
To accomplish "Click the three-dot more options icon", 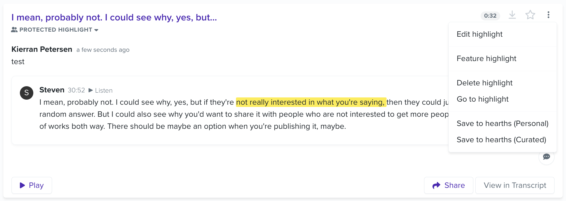I will click(x=548, y=15).
